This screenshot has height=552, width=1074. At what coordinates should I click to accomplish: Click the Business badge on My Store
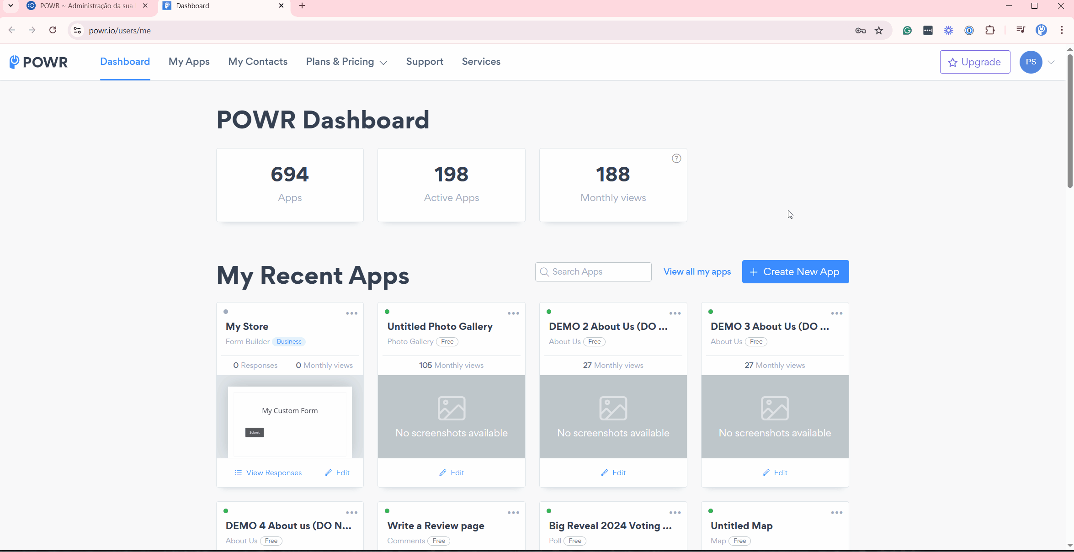tap(289, 342)
